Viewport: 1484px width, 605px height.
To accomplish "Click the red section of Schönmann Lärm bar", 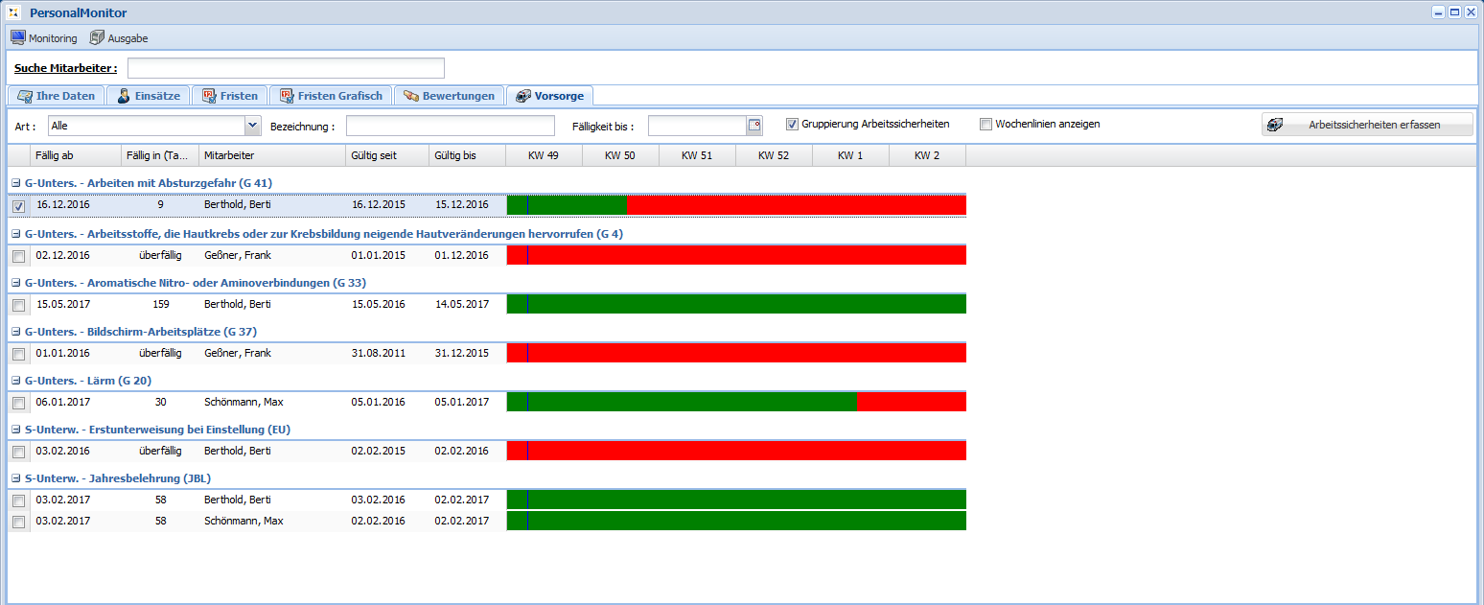I will click(911, 402).
